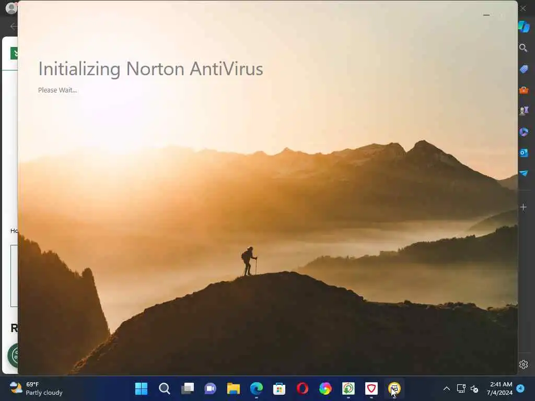Go back with Edge's back arrow
The width and height of the screenshot is (535, 401).
[x=14, y=26]
